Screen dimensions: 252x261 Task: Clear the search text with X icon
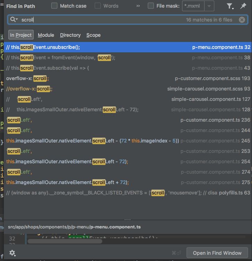[242, 20]
